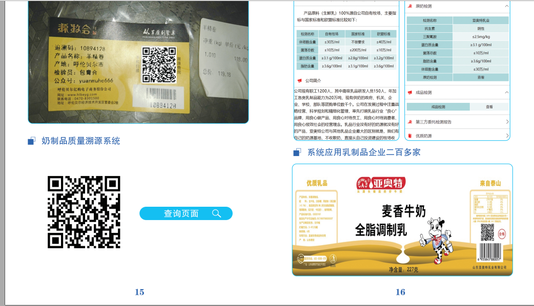Collapse the 原奶检测 section chevron
Screen dimensions: 534x306
tap(507, 6)
